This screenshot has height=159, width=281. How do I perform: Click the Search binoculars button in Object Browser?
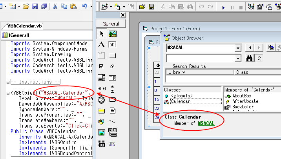click(x=250, y=58)
